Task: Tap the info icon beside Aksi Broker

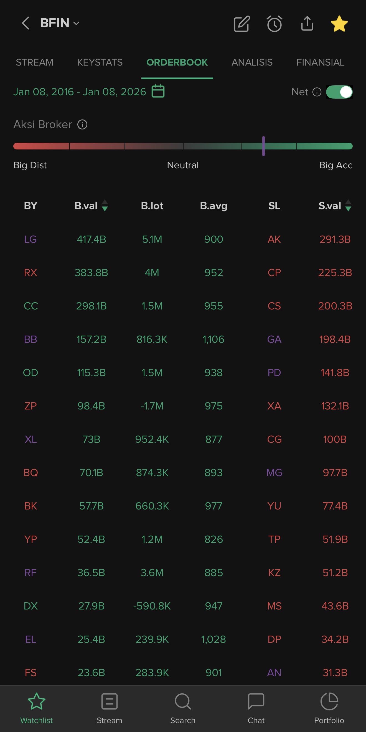Action: click(x=82, y=124)
